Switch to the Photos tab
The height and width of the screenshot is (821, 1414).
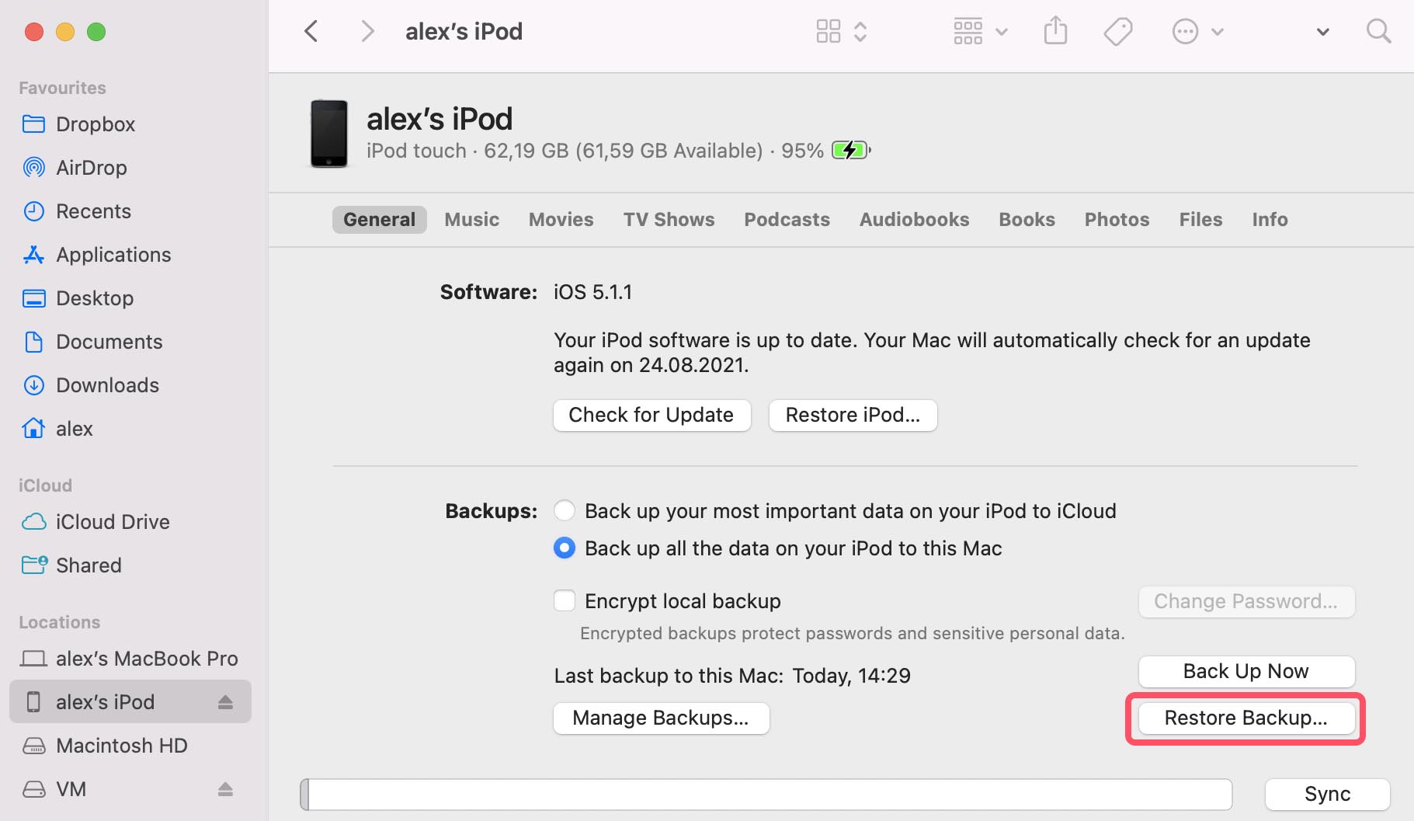1117,220
